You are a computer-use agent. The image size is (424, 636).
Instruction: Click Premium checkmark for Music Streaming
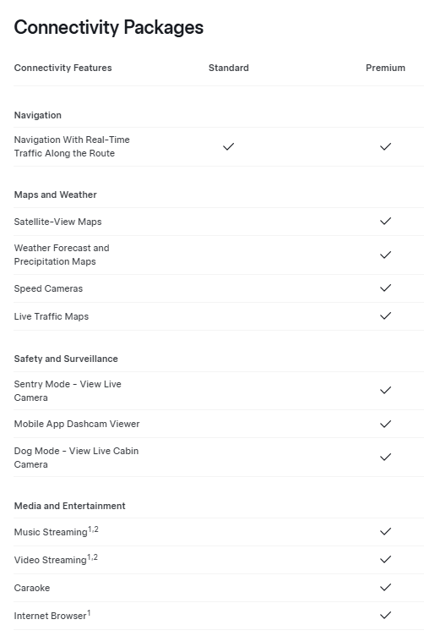385,531
